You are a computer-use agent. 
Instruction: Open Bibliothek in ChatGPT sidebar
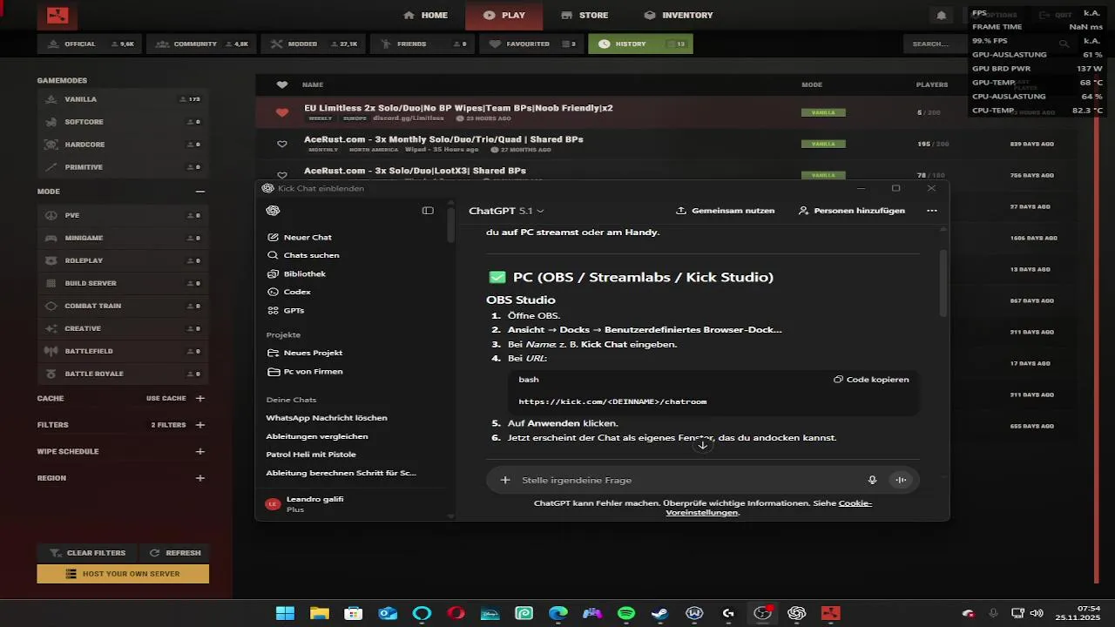coord(296,273)
